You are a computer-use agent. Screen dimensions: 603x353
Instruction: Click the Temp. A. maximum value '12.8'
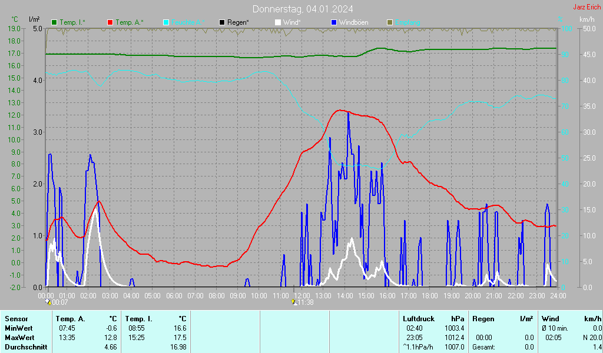(x=111, y=338)
